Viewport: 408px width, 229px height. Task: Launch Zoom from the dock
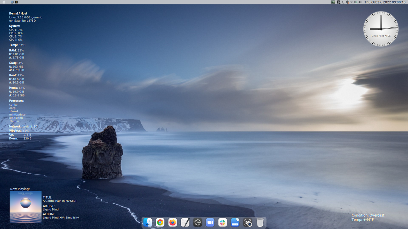pyautogui.click(x=210, y=222)
